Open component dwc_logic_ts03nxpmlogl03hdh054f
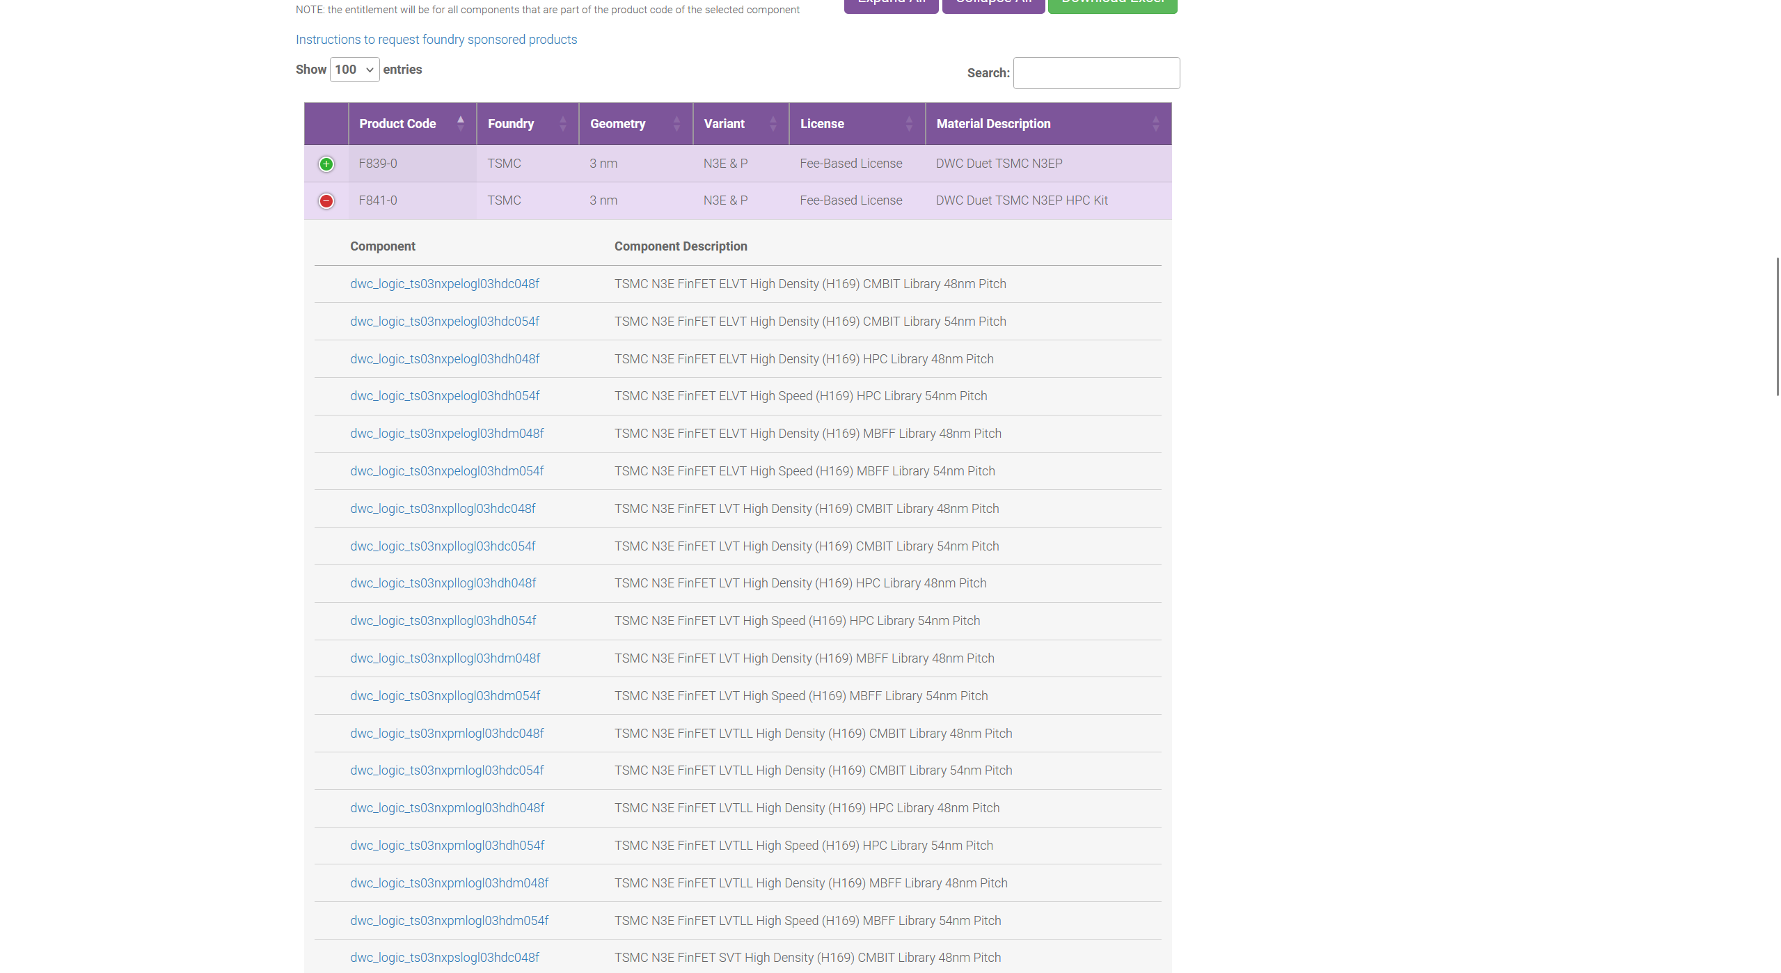This screenshot has width=1781, height=973. coord(448,846)
